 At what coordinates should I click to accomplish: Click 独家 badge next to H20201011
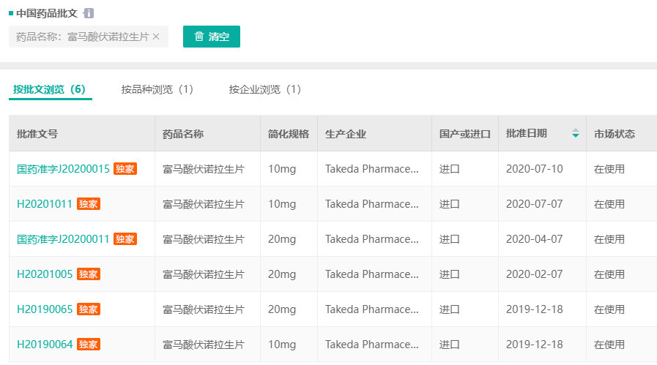(x=89, y=204)
